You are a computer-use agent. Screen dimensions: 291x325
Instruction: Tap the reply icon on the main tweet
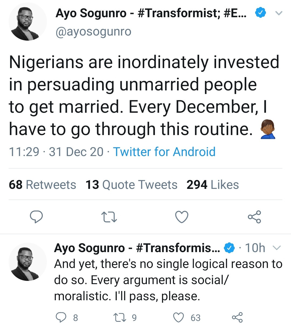point(36,217)
